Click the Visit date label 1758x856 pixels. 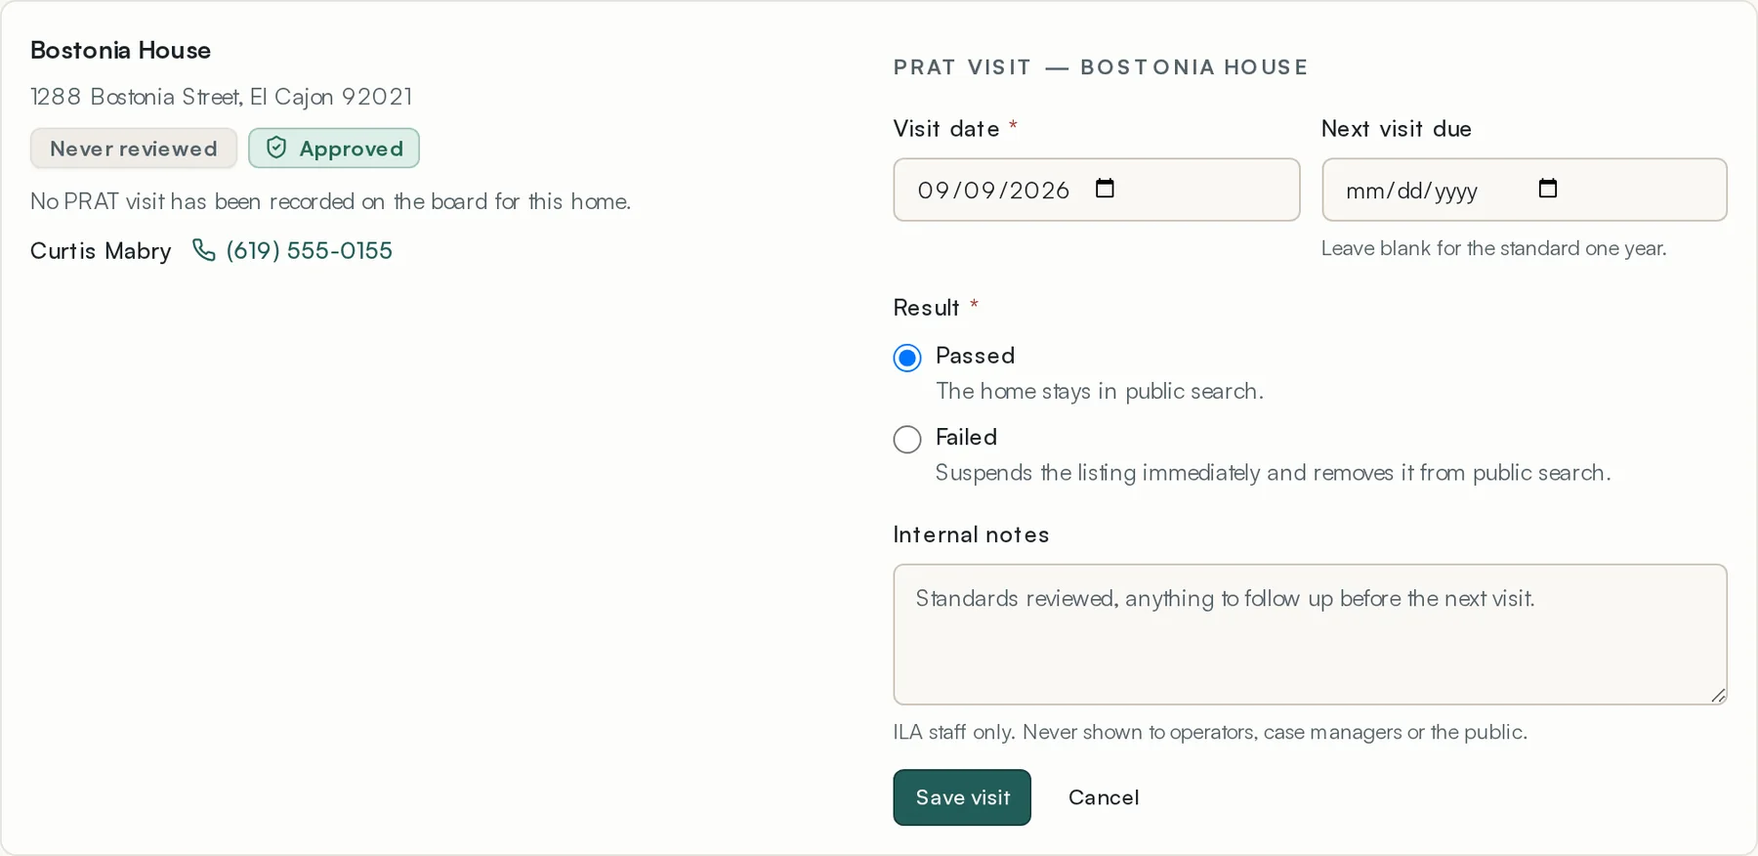click(946, 129)
